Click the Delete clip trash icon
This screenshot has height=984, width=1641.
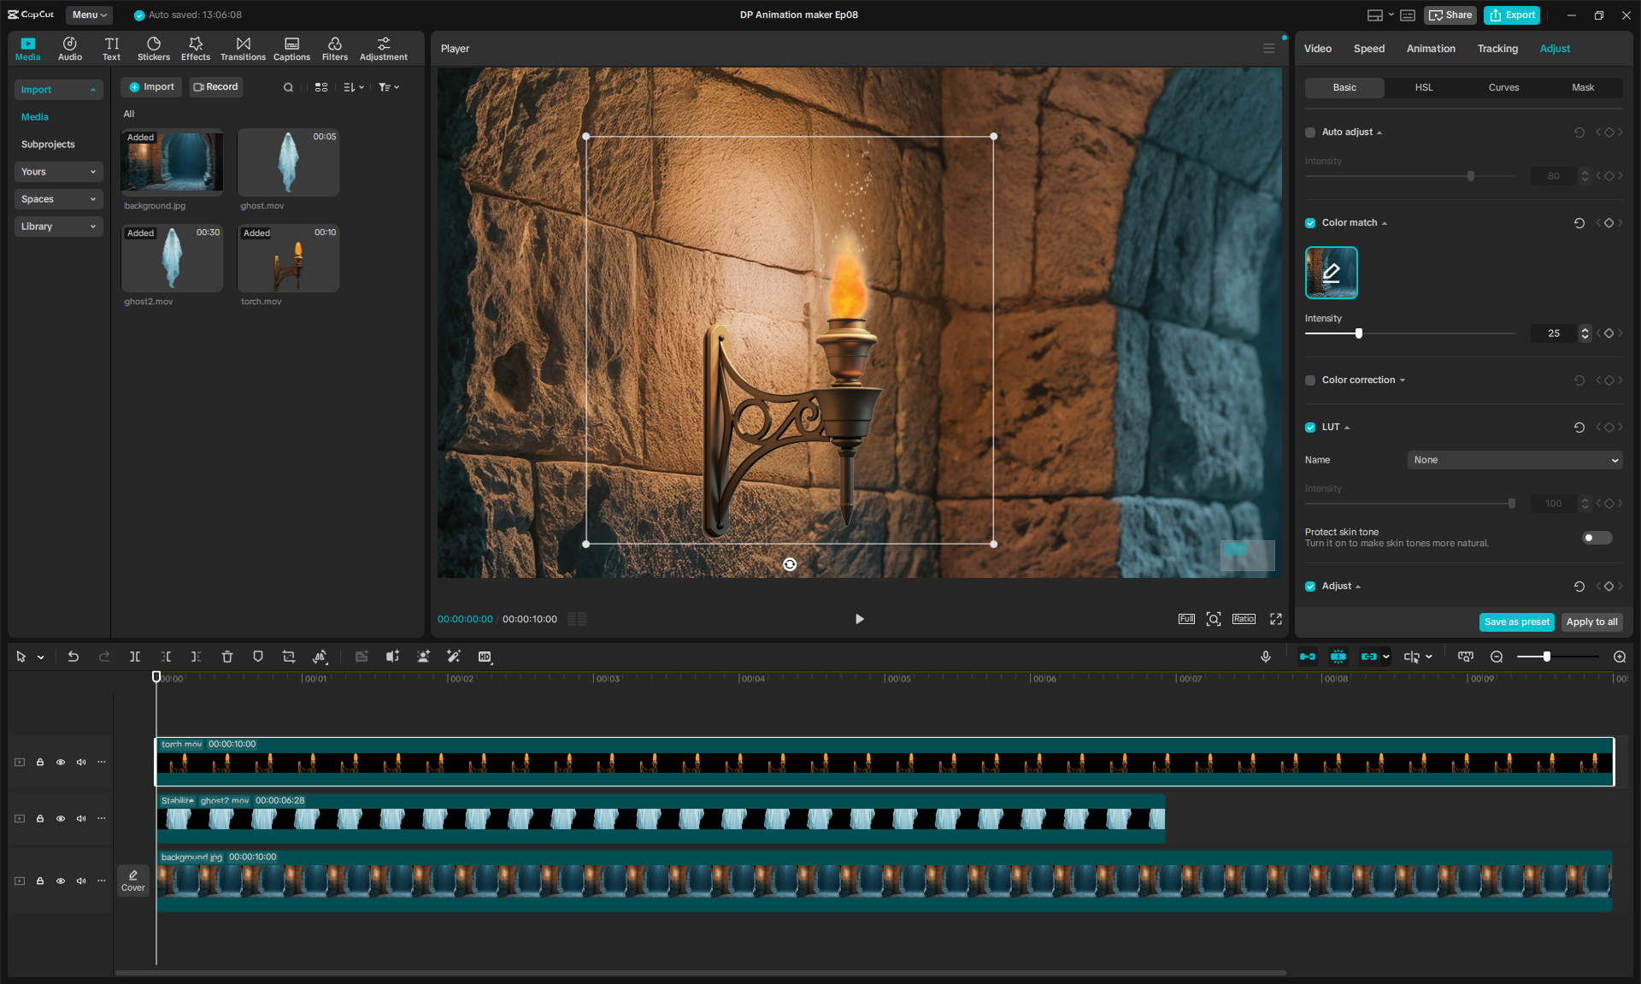click(227, 657)
